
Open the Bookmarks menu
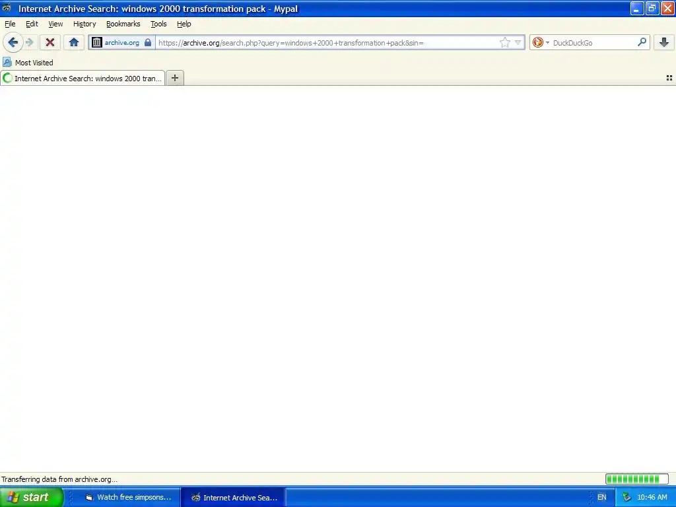tap(123, 24)
